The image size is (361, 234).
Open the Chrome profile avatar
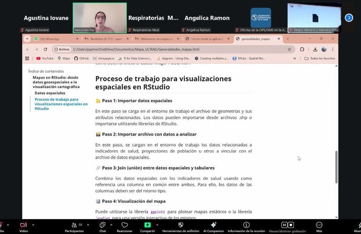pyautogui.click(x=324, y=49)
